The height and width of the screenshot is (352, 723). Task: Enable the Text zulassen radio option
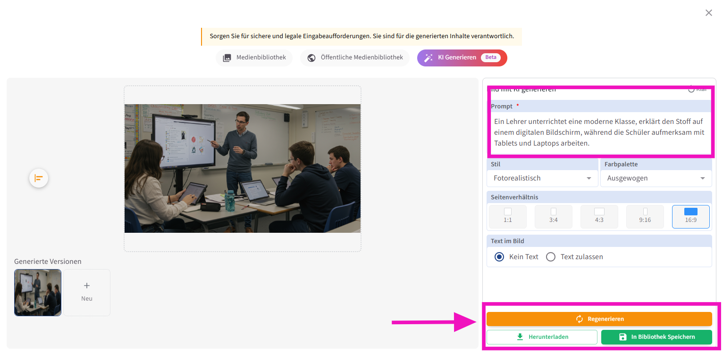pyautogui.click(x=550, y=257)
